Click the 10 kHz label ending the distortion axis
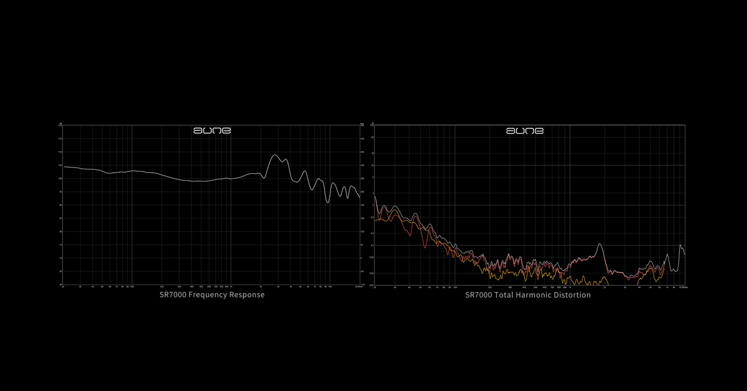 click(683, 288)
